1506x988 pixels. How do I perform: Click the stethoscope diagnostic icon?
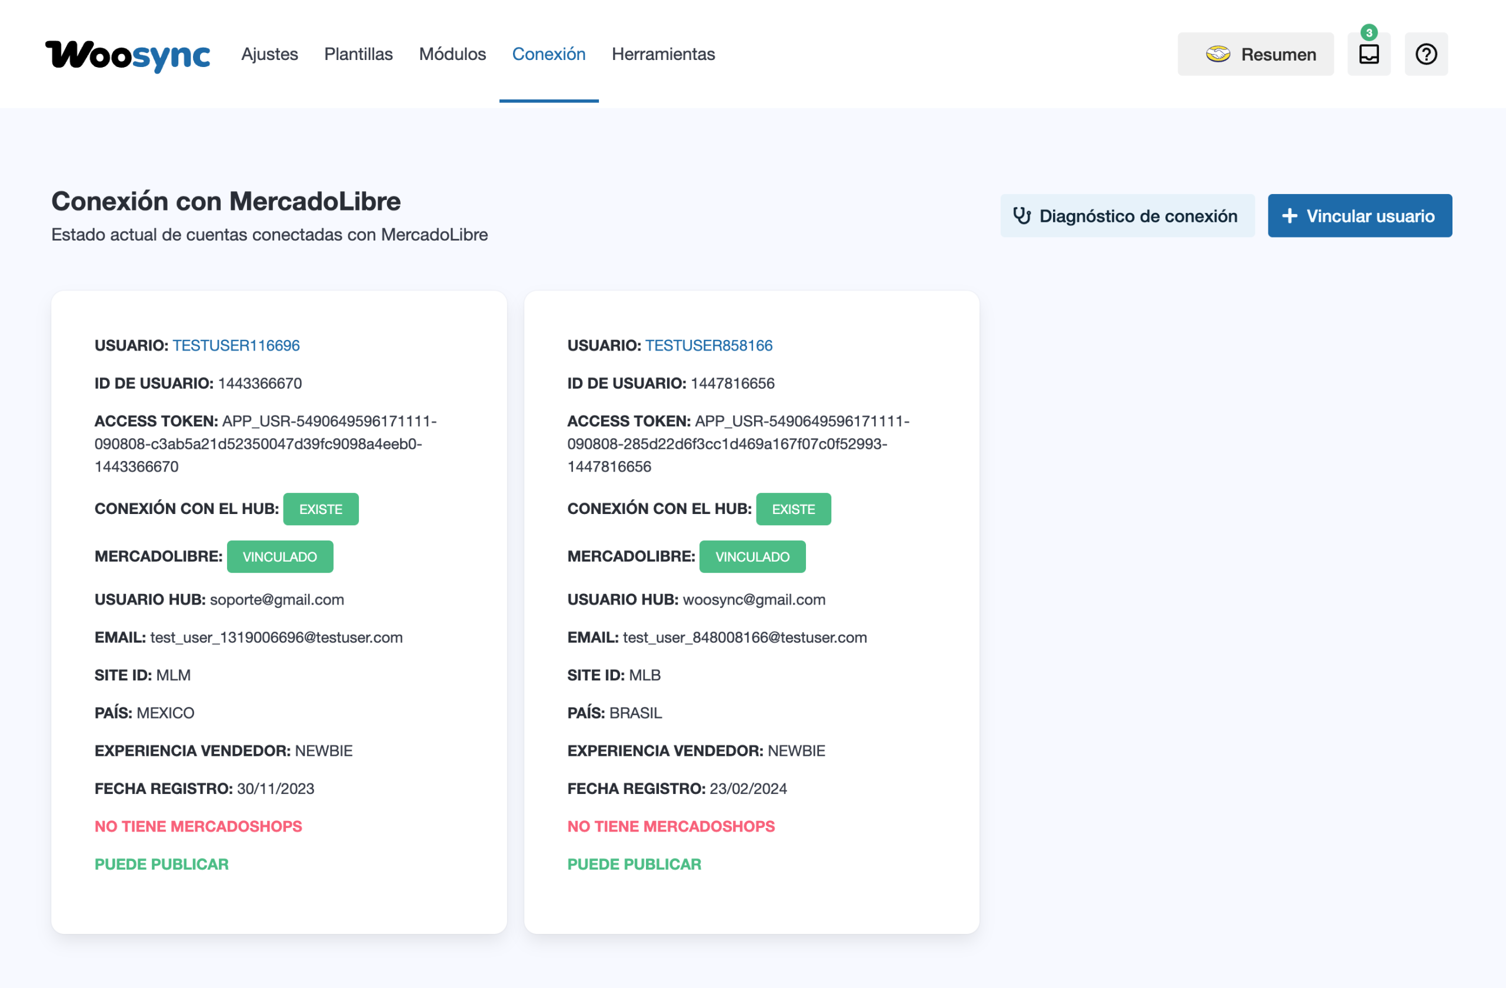point(1021,216)
